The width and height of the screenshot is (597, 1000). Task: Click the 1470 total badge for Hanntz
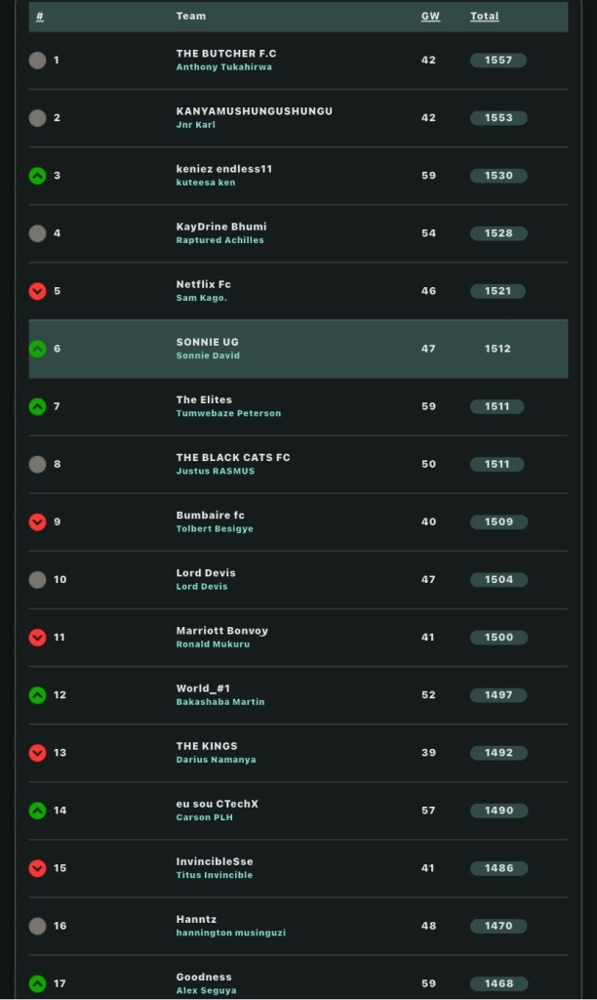(497, 926)
